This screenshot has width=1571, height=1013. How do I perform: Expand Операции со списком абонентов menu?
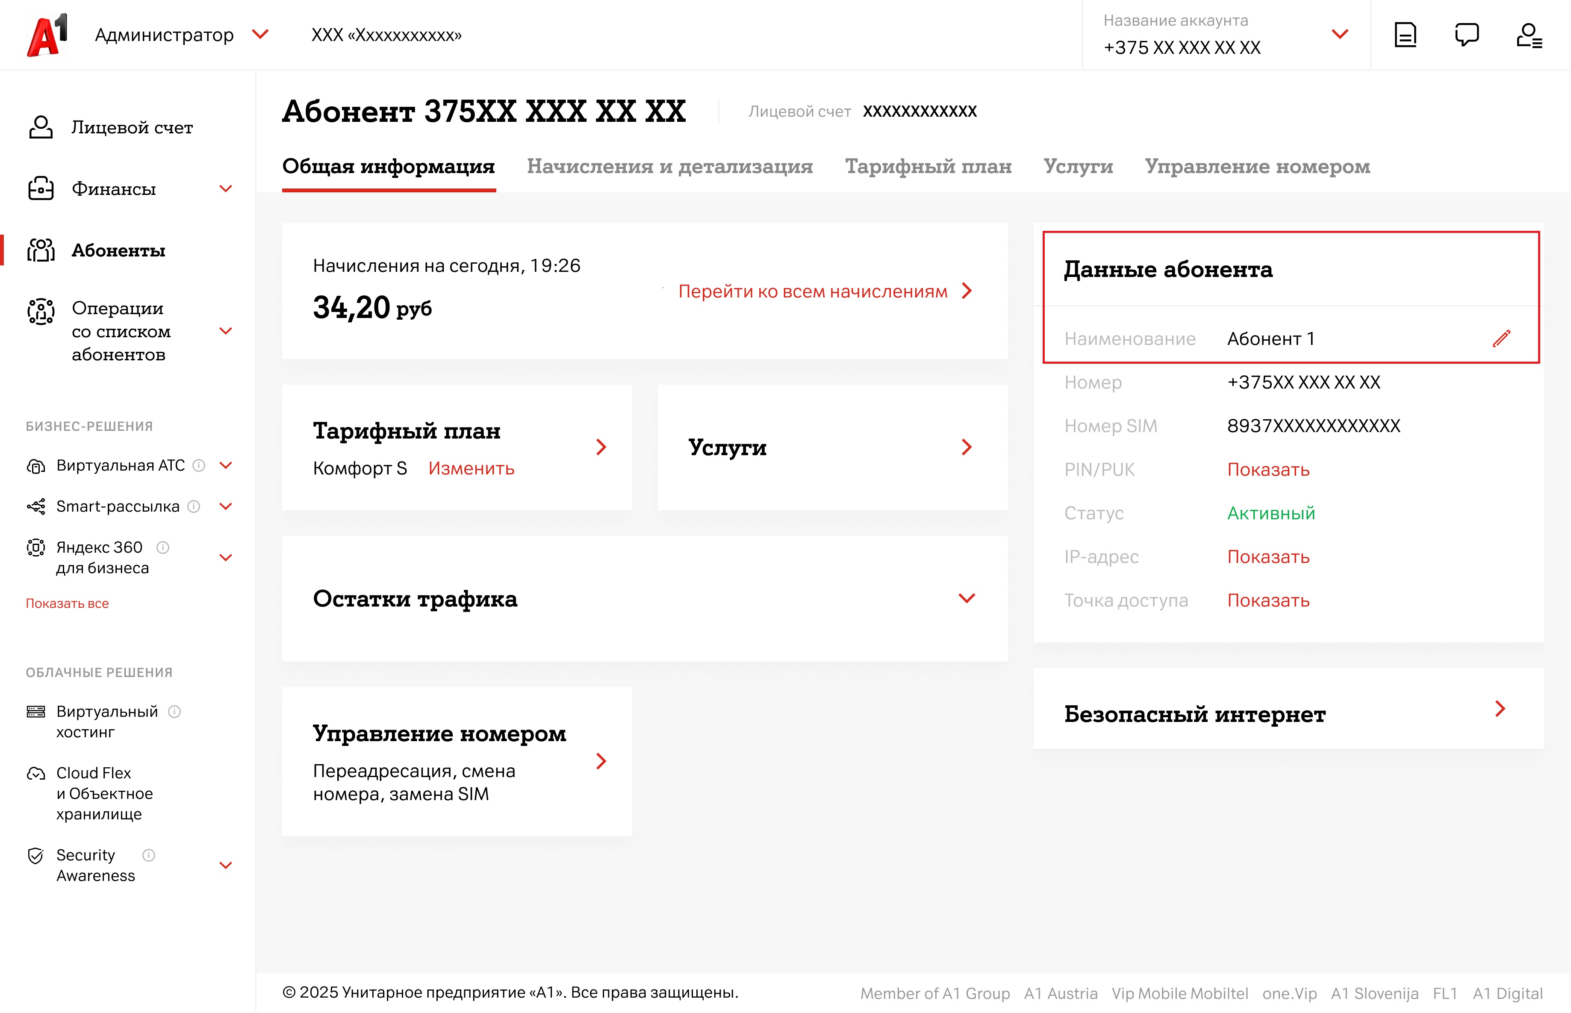226,332
